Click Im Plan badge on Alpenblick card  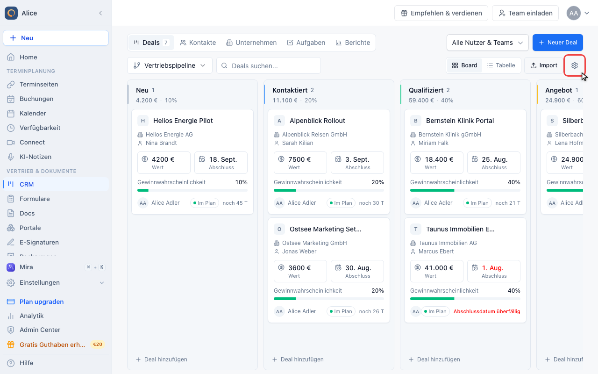point(341,203)
